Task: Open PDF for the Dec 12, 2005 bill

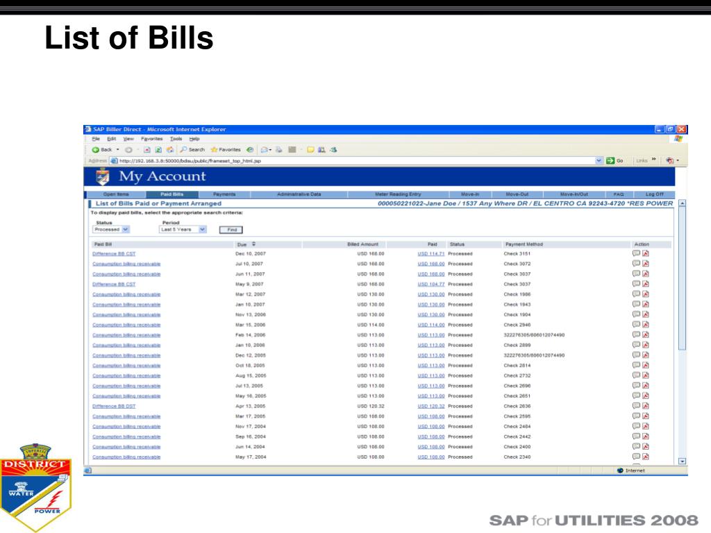Action: [x=646, y=355]
